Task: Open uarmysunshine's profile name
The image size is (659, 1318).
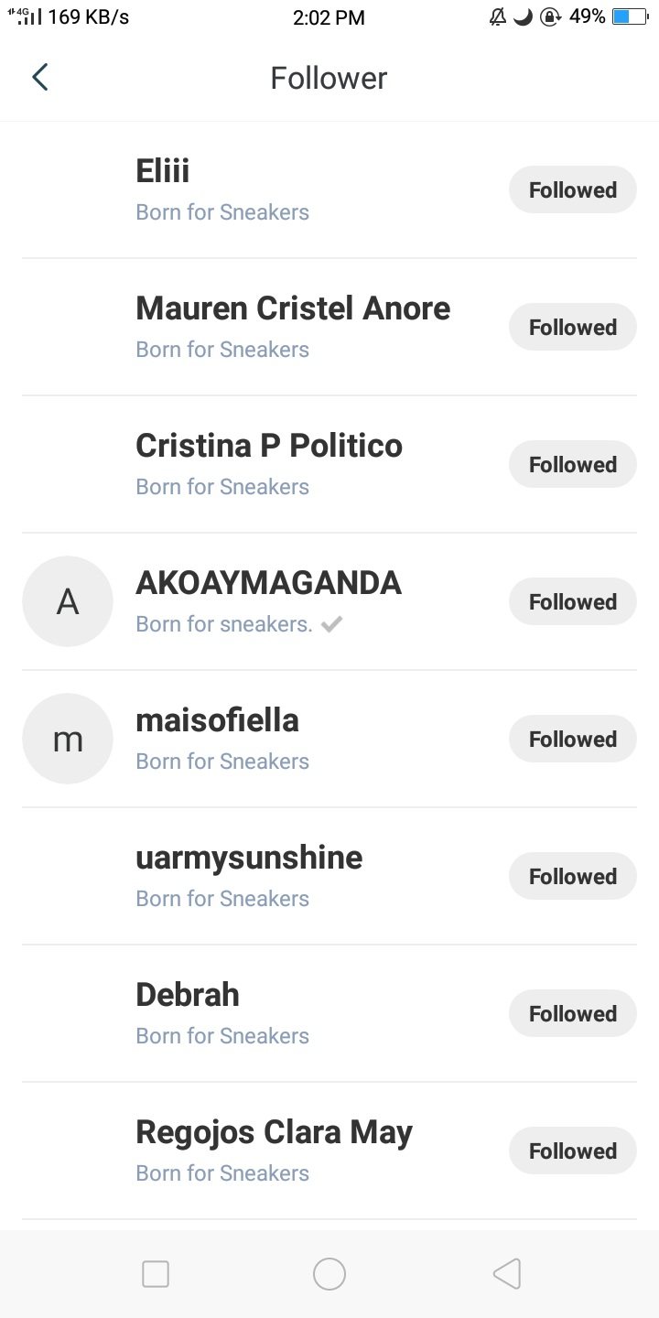Action: 249,858
